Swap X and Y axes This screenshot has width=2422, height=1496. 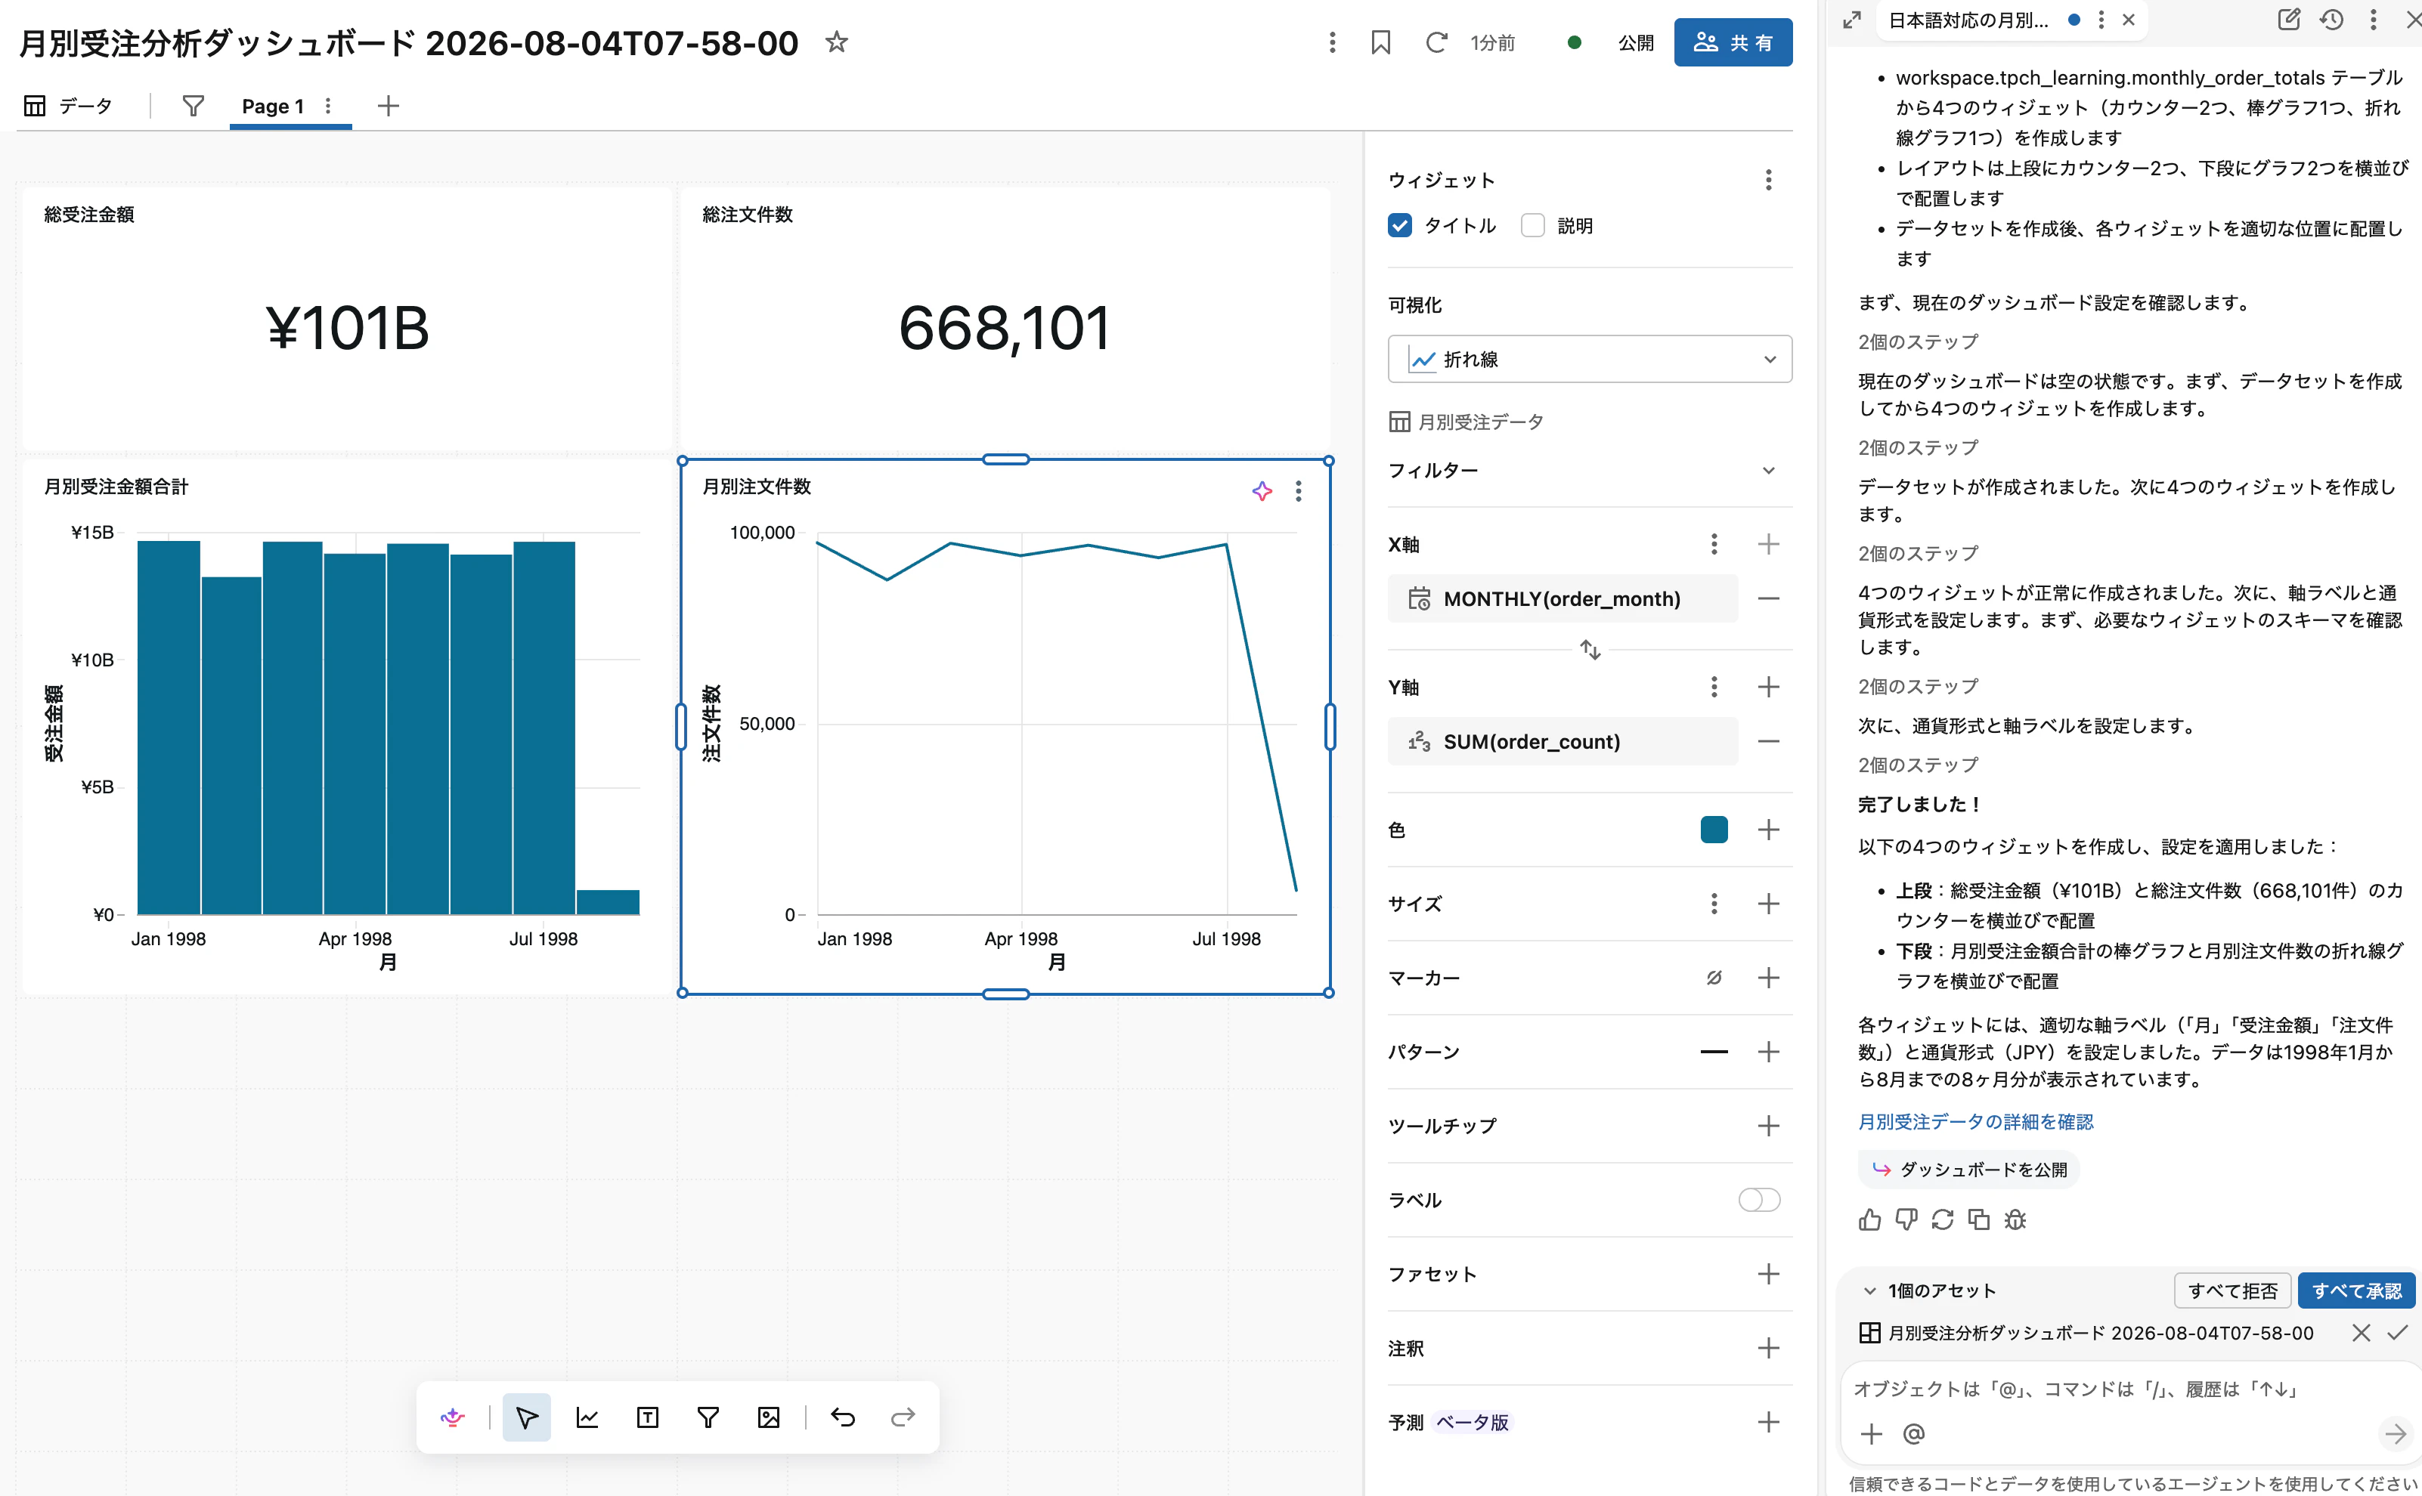pos(1590,650)
